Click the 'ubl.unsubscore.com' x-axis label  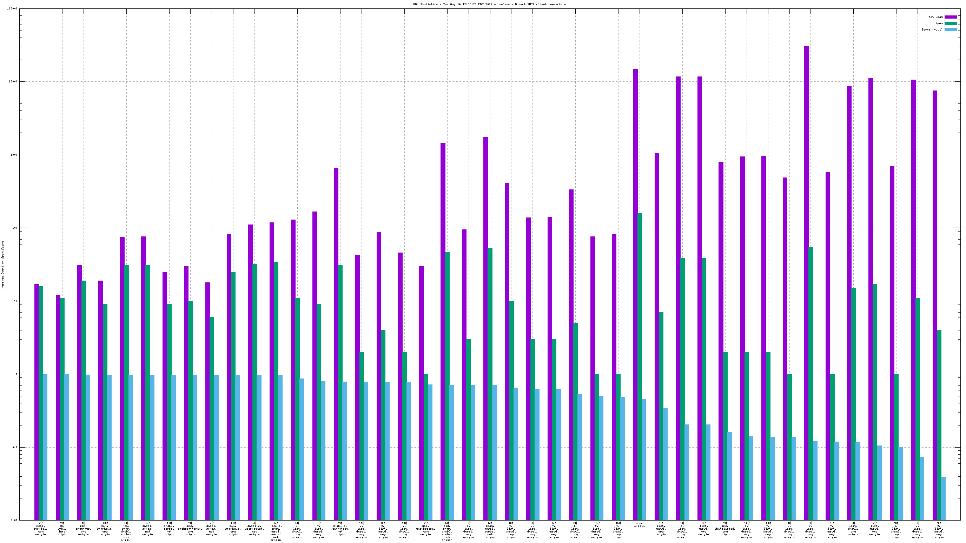[425, 528]
